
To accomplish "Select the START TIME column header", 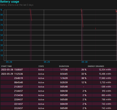I will [6, 66].
